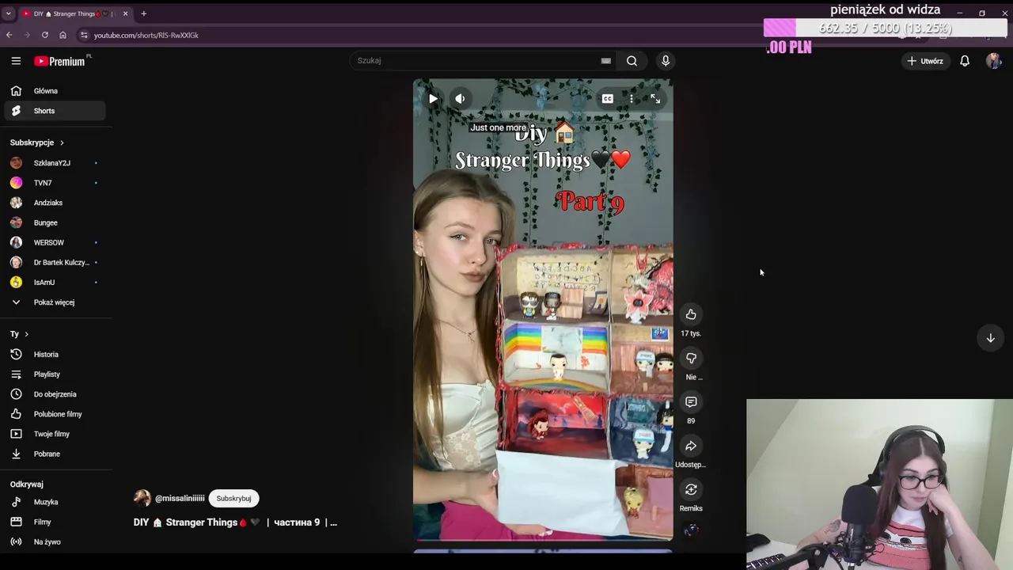Click the music sound icon under Remiks
The width and height of the screenshot is (1013, 570).
pyautogui.click(x=691, y=530)
